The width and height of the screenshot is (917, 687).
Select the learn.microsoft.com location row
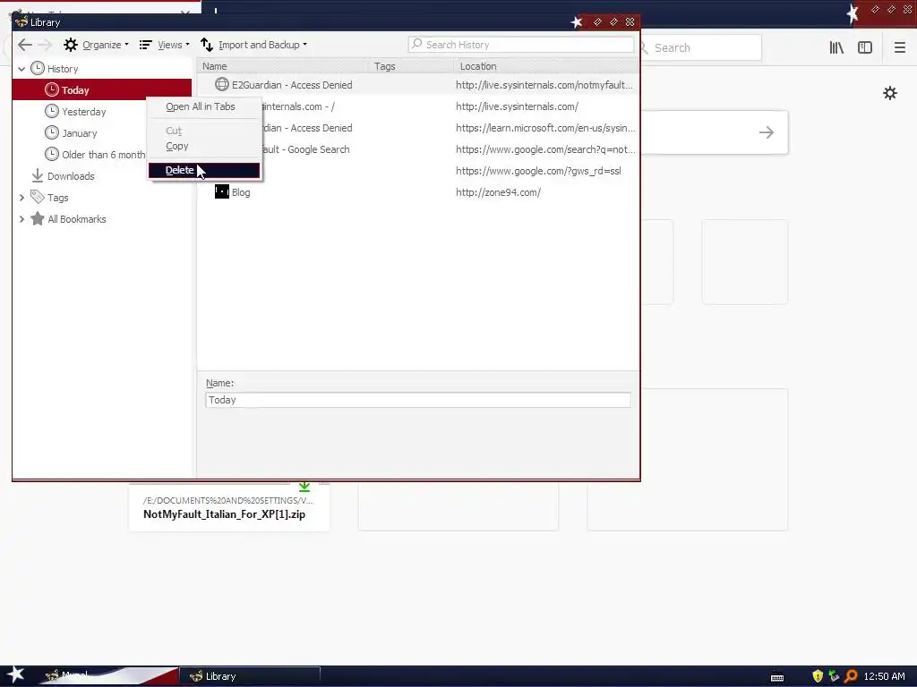click(545, 128)
